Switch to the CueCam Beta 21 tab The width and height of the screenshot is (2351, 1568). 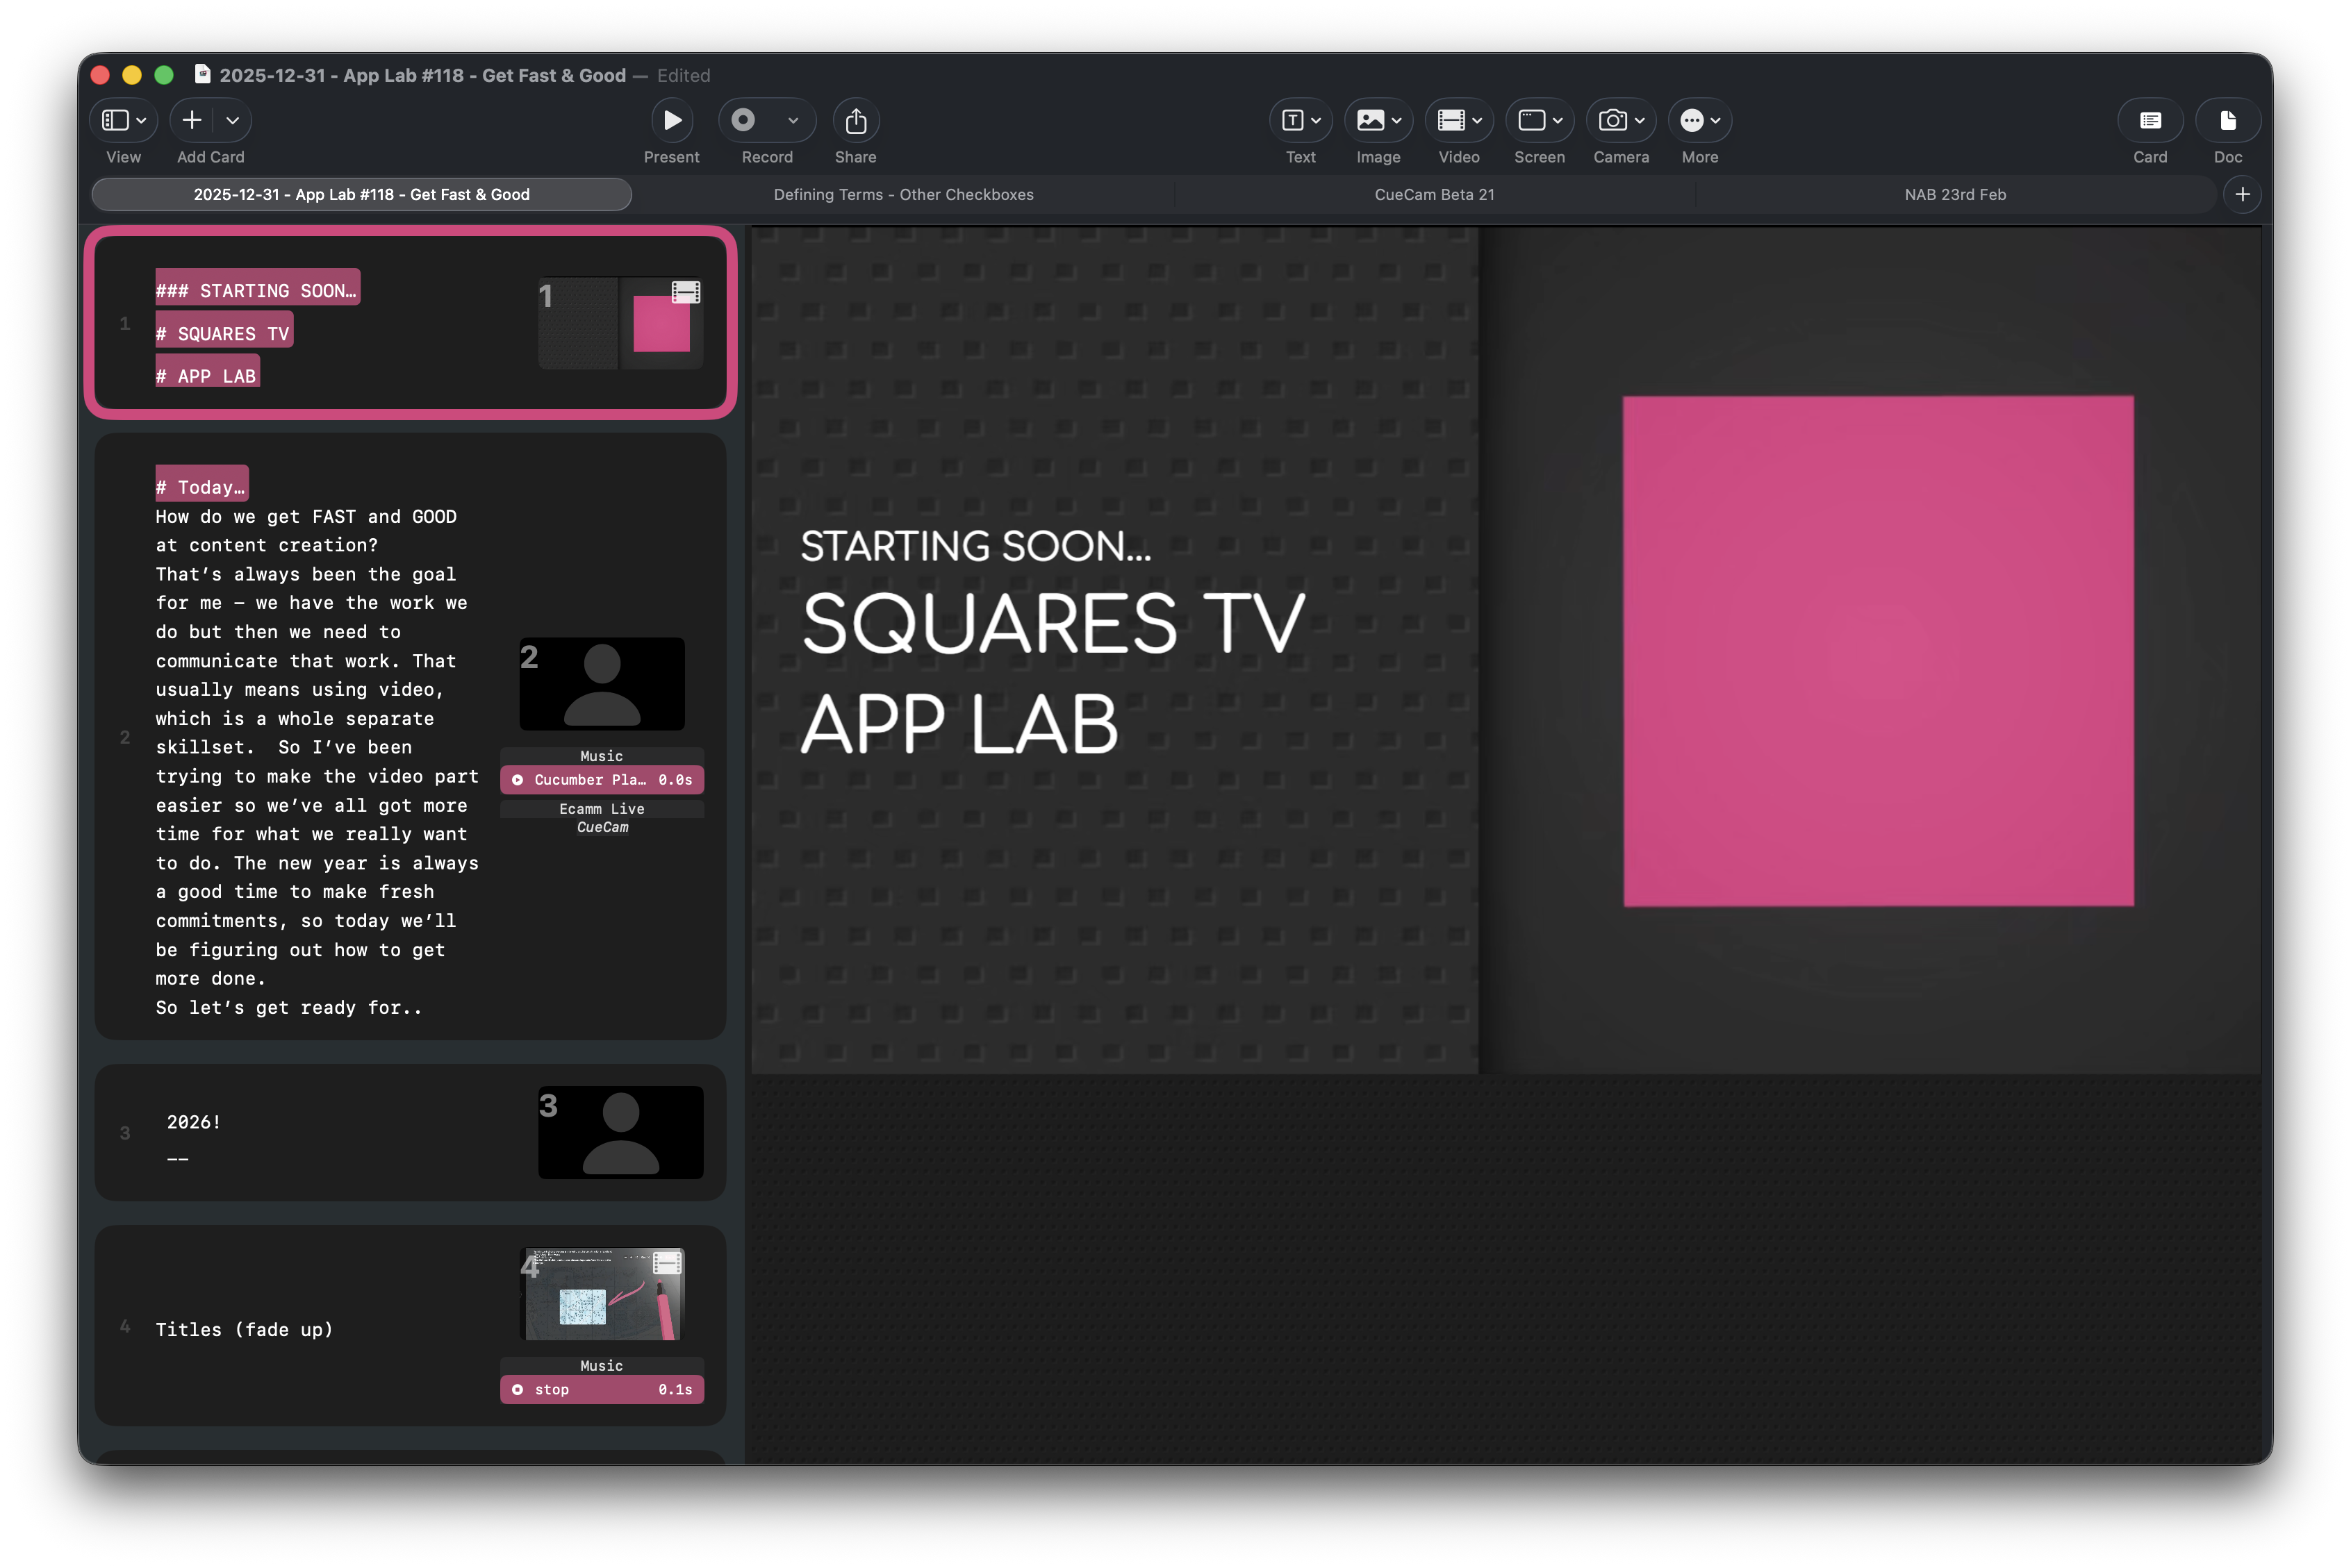tap(1435, 194)
